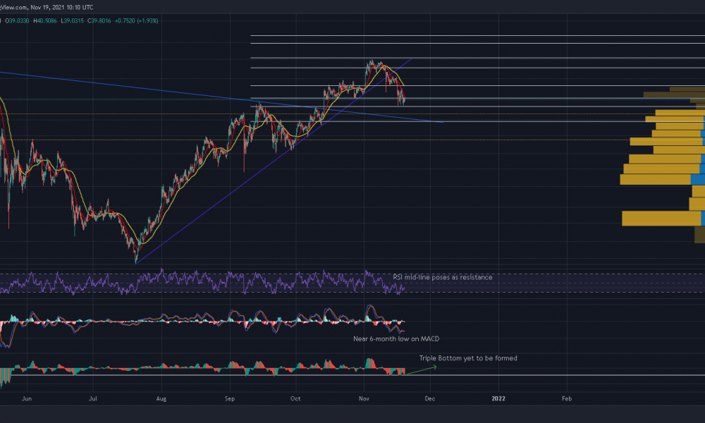Viewport: 705px width, 423px height.
Task: Click the Oct label on time axis
Action: pyautogui.click(x=295, y=399)
